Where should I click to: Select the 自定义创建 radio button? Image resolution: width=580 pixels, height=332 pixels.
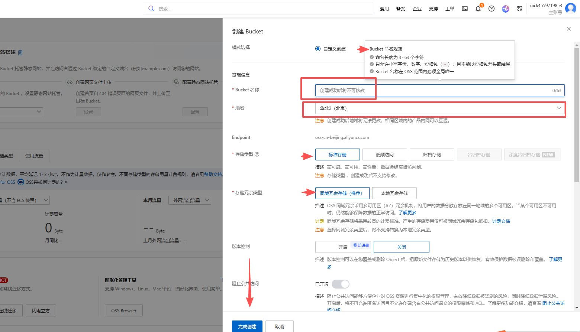[x=318, y=48]
